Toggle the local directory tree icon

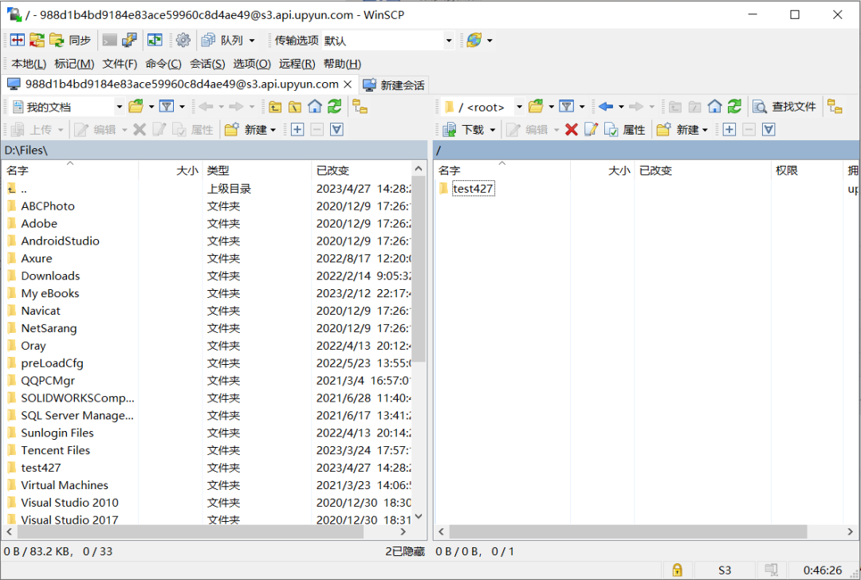(360, 107)
